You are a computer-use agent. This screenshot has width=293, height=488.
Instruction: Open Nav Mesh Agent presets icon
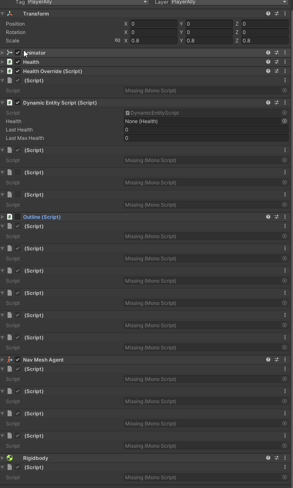pos(277,360)
